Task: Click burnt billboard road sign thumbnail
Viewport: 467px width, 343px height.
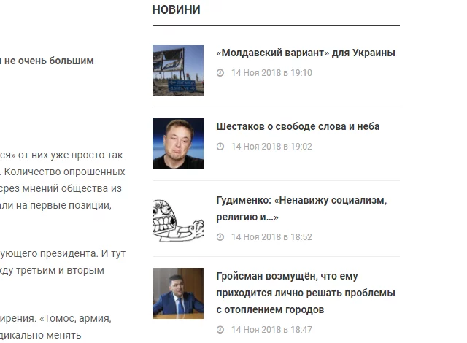Action: click(178, 70)
